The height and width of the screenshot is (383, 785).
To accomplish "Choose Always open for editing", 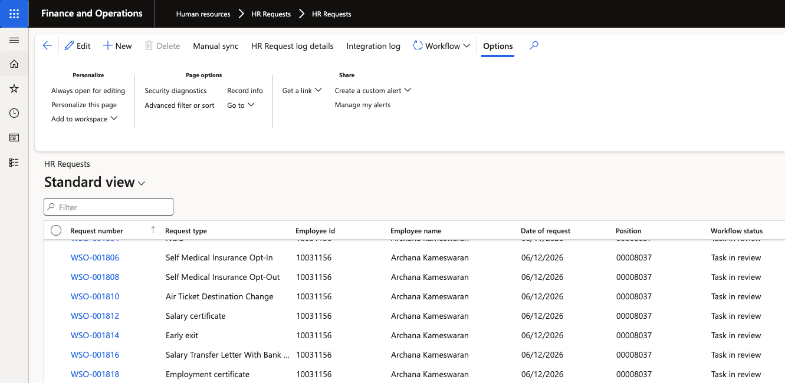I will coord(88,91).
